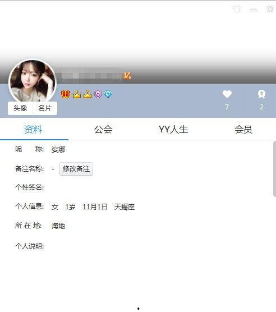Open the skin changer shirt icon
Viewport: 276px width, 312px height.
tap(237, 9)
